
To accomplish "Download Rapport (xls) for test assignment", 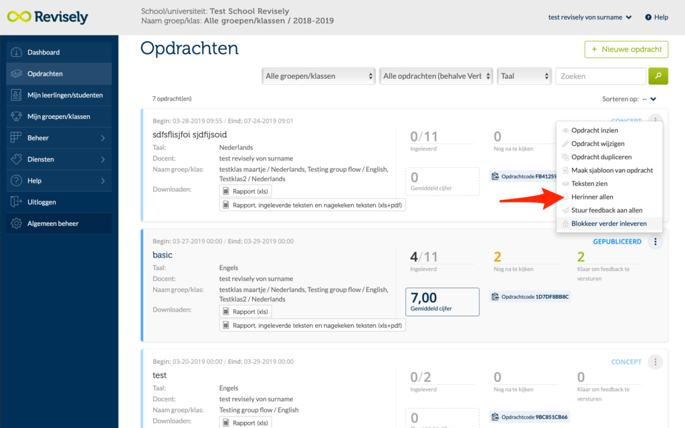I will (246, 423).
